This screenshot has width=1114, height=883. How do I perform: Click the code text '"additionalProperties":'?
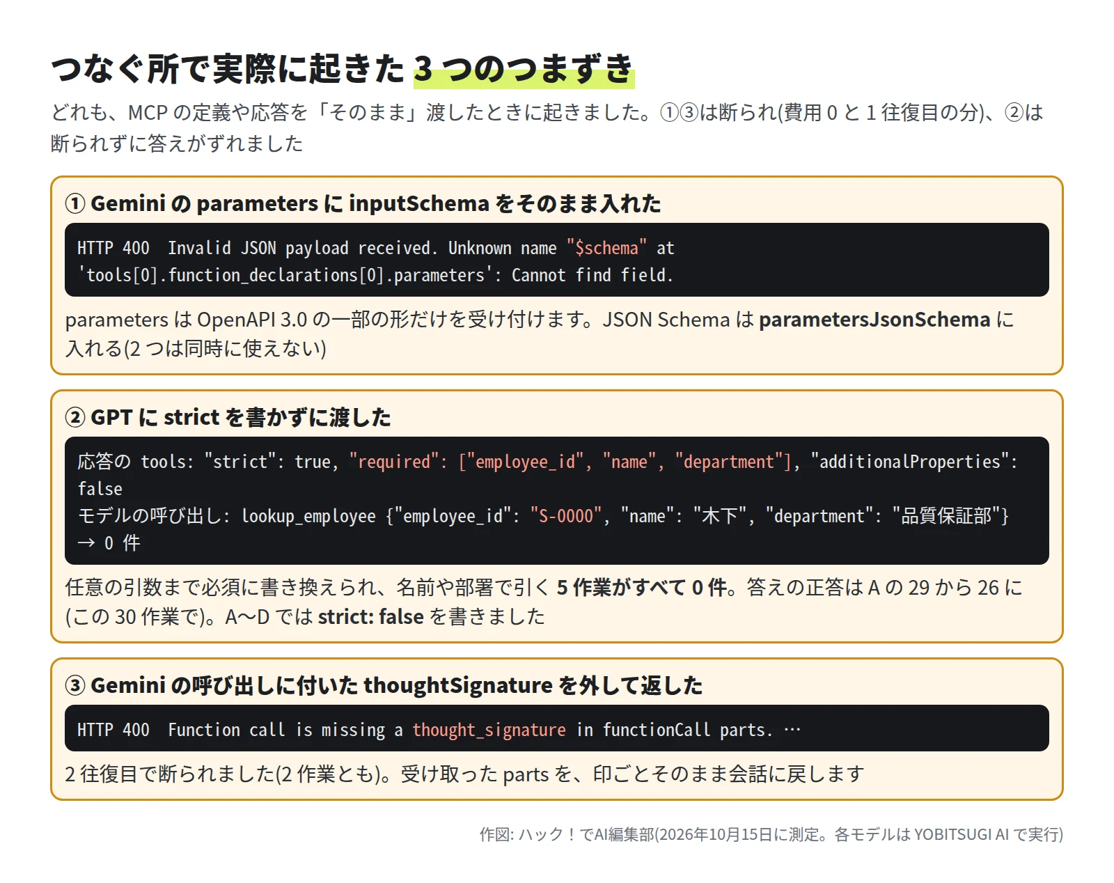pyautogui.click(x=914, y=462)
